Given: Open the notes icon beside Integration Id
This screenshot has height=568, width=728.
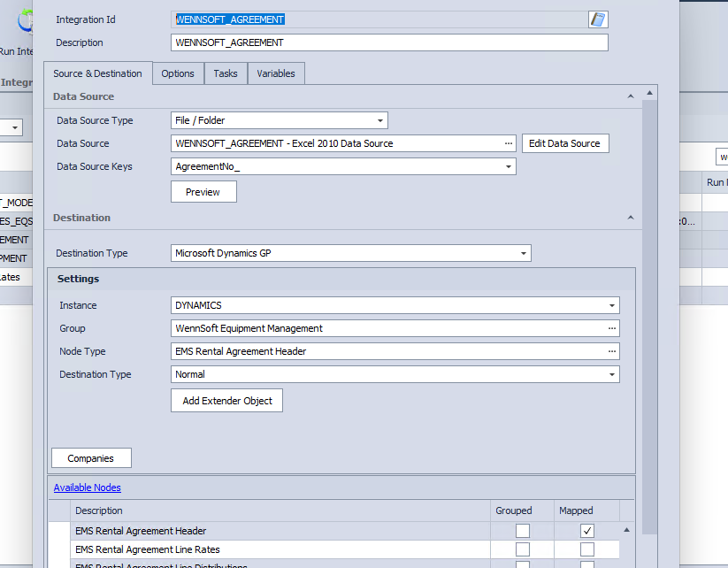Looking at the screenshot, I should coord(598,19).
